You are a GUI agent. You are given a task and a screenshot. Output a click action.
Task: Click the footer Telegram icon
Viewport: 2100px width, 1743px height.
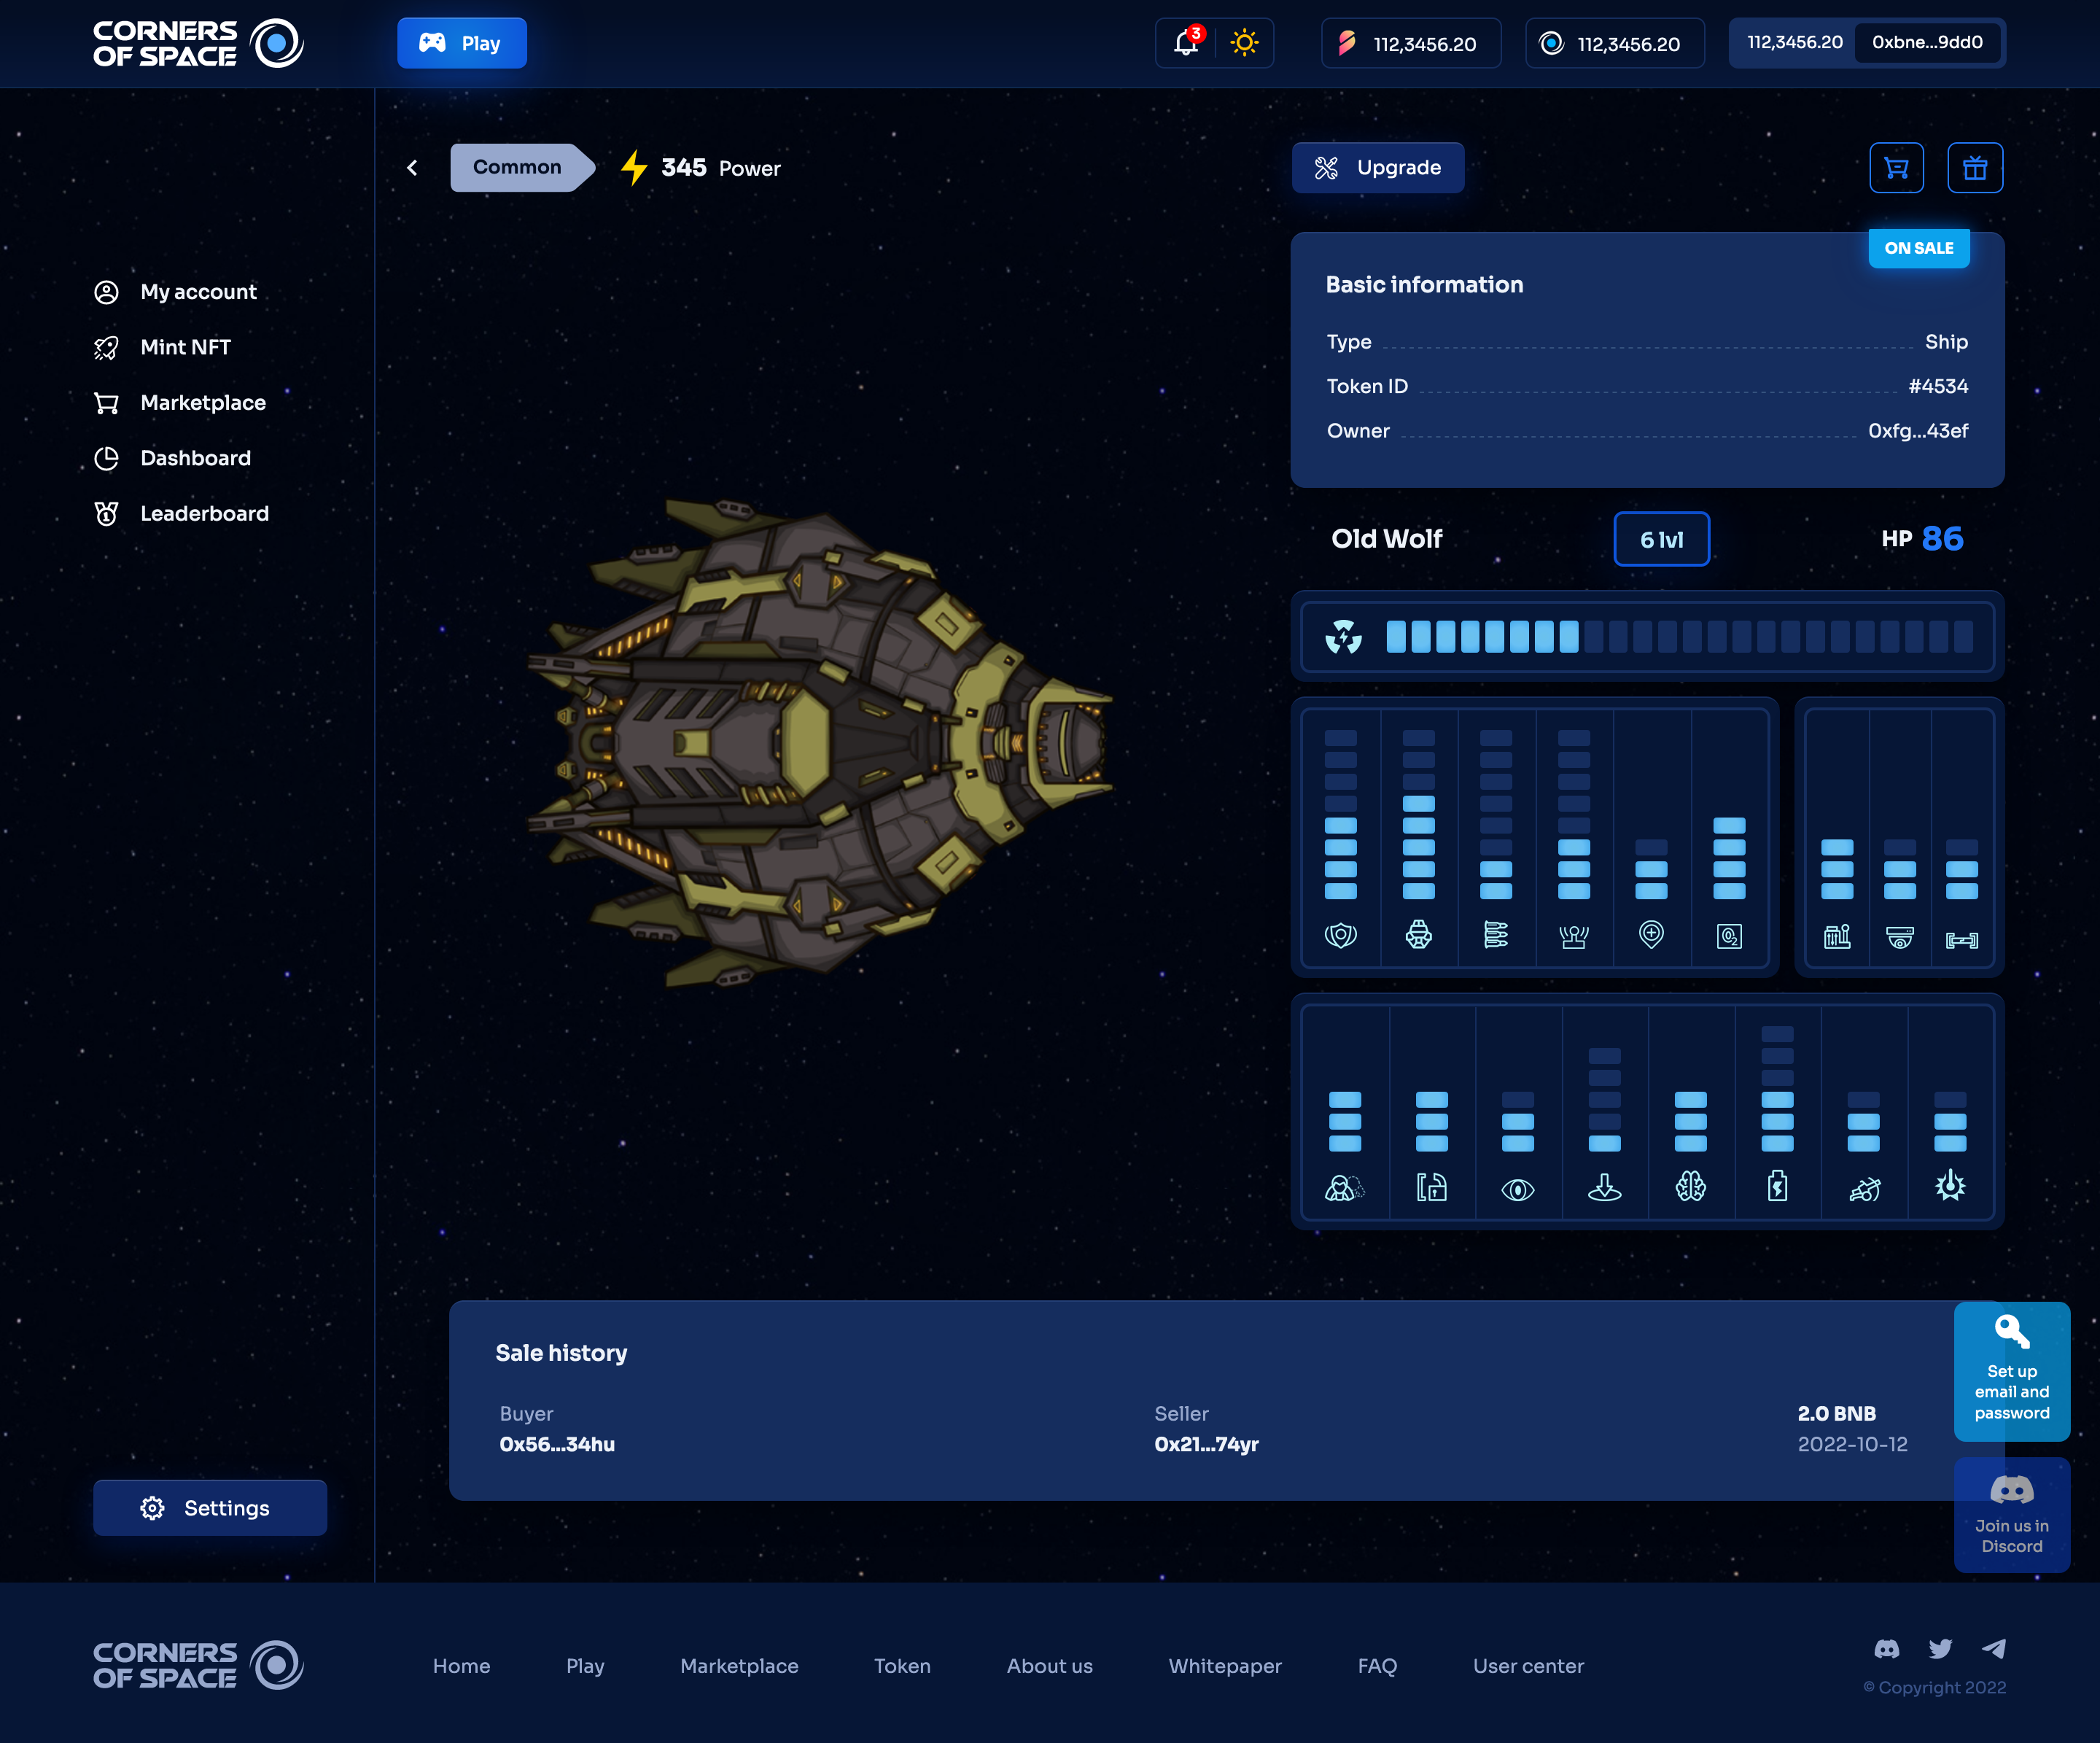(1994, 1649)
